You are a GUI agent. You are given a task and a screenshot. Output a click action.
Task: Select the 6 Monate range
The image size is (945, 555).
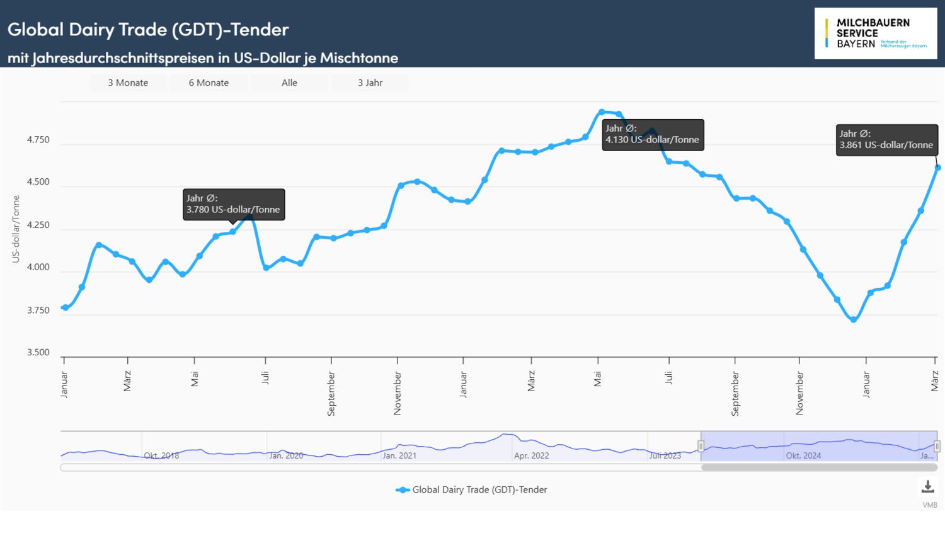209,83
